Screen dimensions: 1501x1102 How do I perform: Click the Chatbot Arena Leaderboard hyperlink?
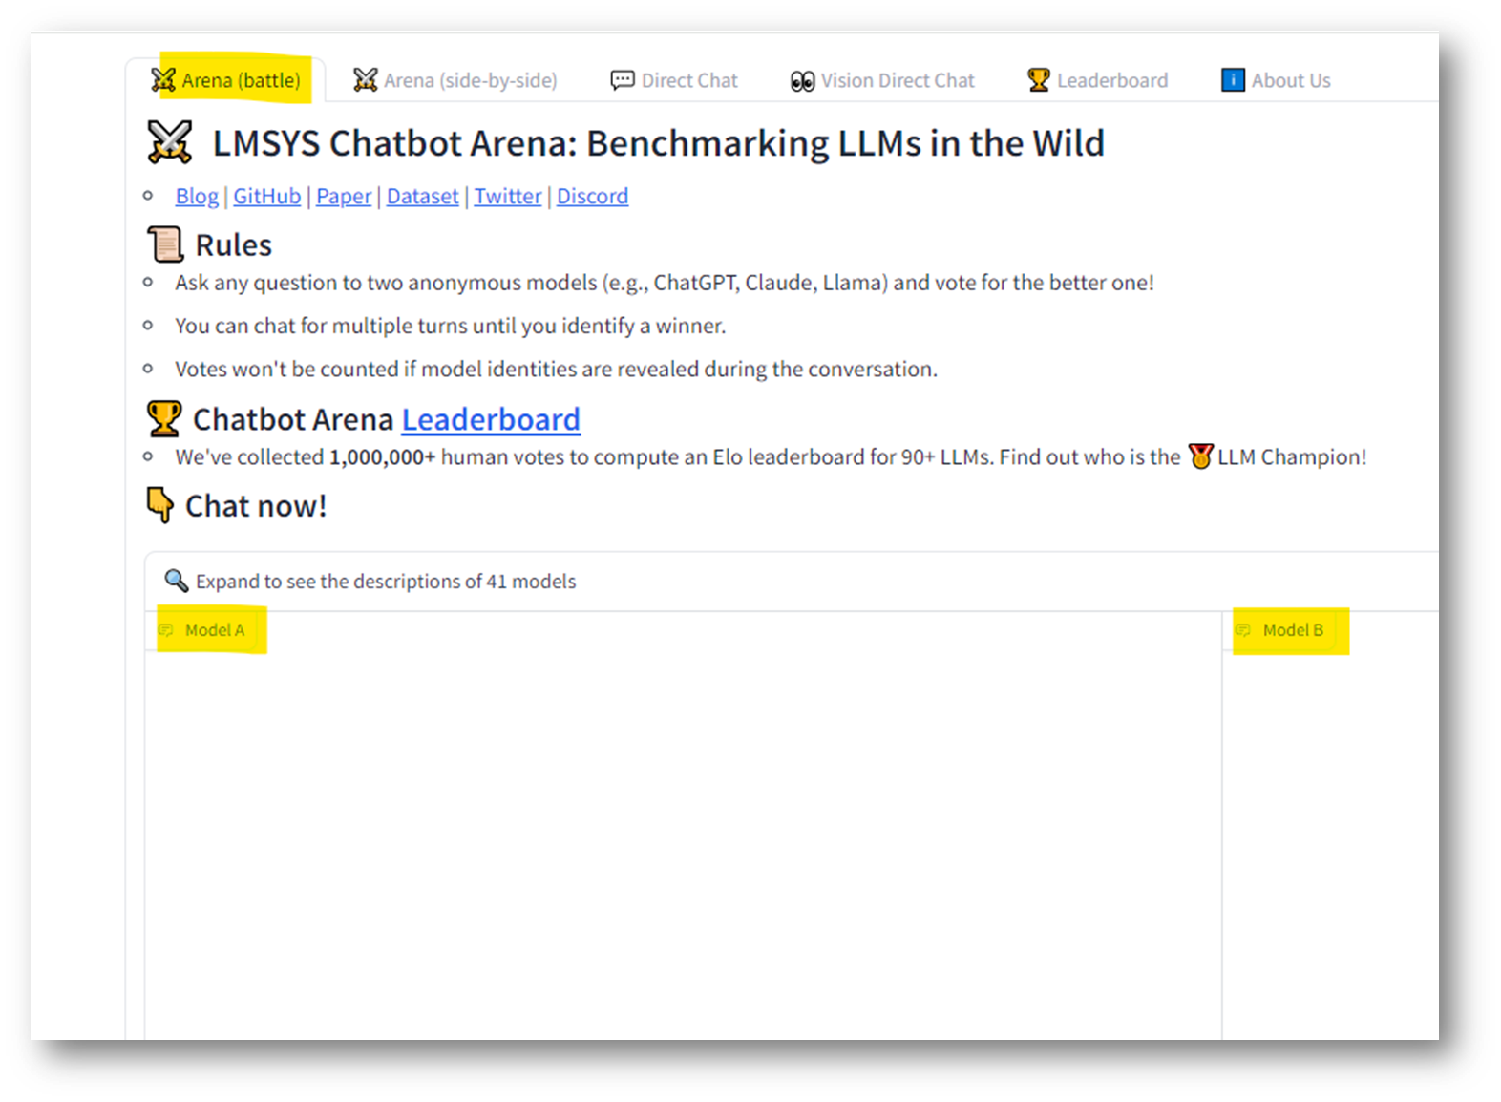(491, 419)
